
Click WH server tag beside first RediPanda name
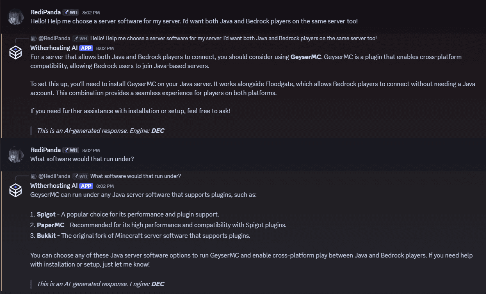click(71, 12)
